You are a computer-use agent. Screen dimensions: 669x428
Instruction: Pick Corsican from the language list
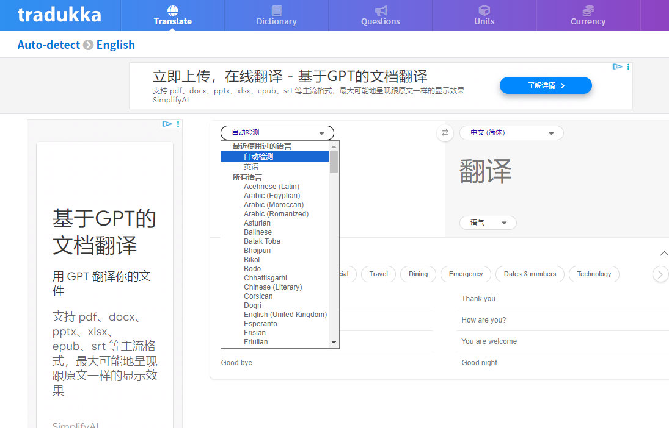click(x=258, y=296)
